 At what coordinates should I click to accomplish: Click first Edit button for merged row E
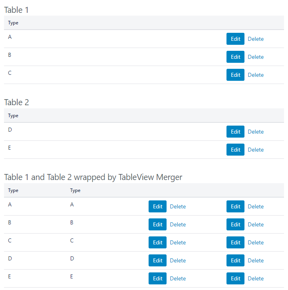pyautogui.click(x=157, y=278)
